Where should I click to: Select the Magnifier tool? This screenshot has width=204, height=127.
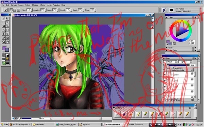tap(4, 42)
